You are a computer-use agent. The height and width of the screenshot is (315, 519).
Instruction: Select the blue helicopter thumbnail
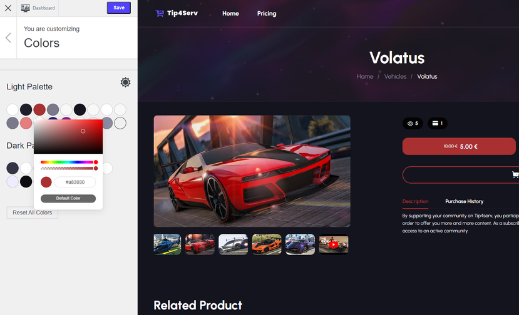click(167, 244)
